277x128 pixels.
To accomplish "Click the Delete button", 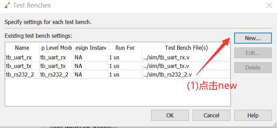I will coord(253,68).
